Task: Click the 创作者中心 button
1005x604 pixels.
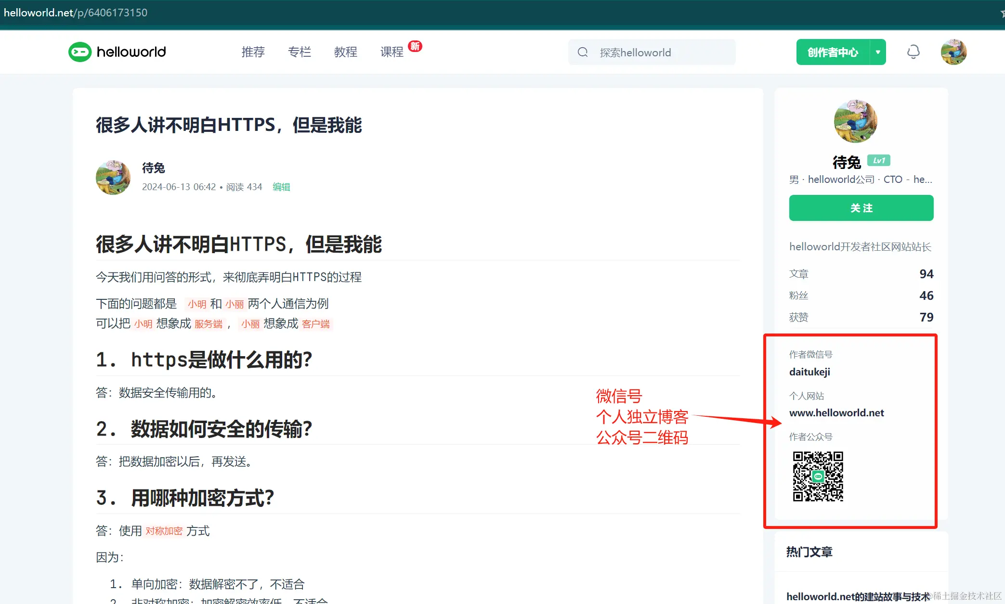Action: click(x=833, y=52)
